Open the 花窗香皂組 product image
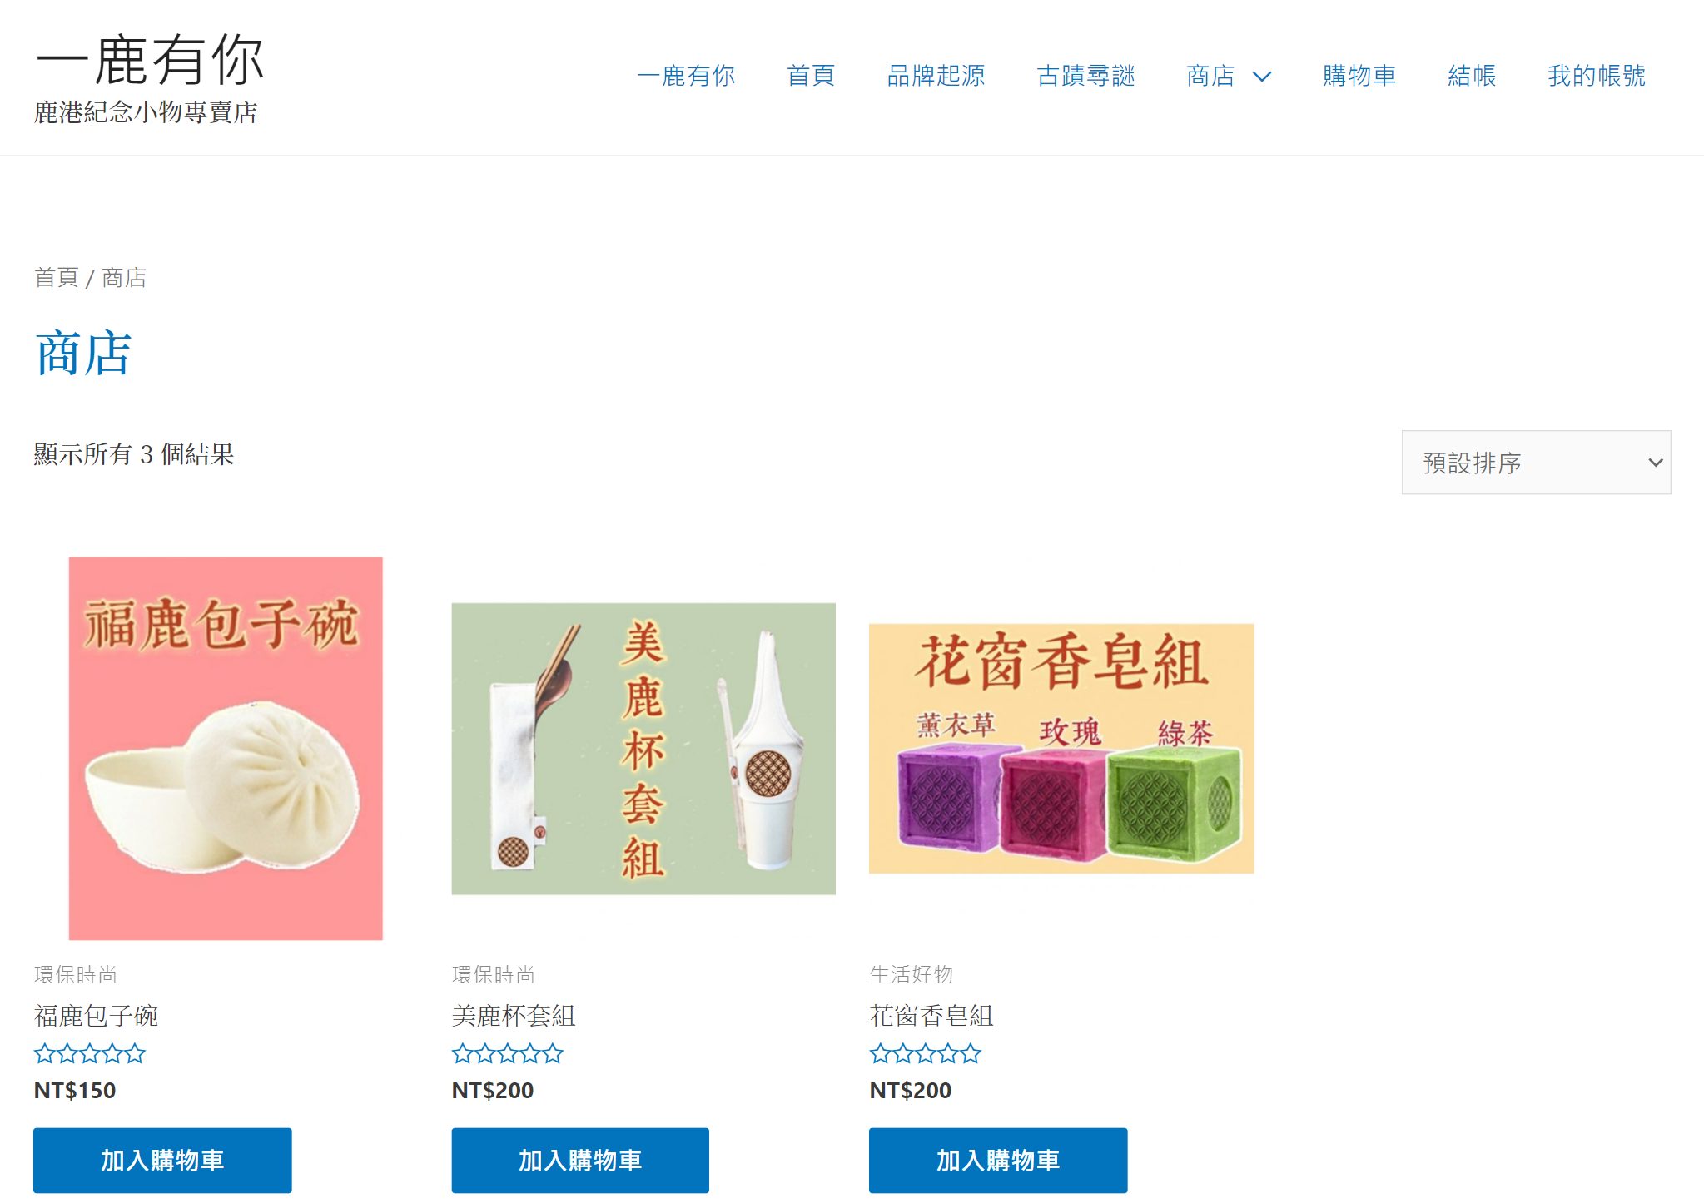Image resolution: width=1704 pixels, height=1203 pixels. [1061, 748]
